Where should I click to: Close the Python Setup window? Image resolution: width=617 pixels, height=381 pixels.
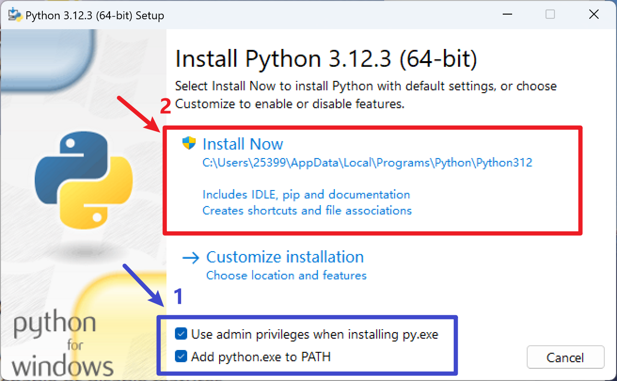tap(593, 15)
